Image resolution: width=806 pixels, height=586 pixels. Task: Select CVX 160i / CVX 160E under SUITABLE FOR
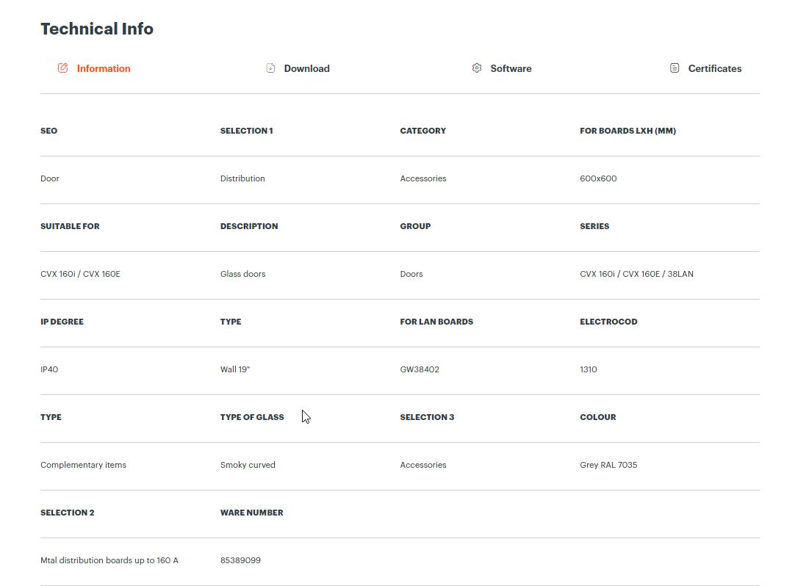[80, 274]
